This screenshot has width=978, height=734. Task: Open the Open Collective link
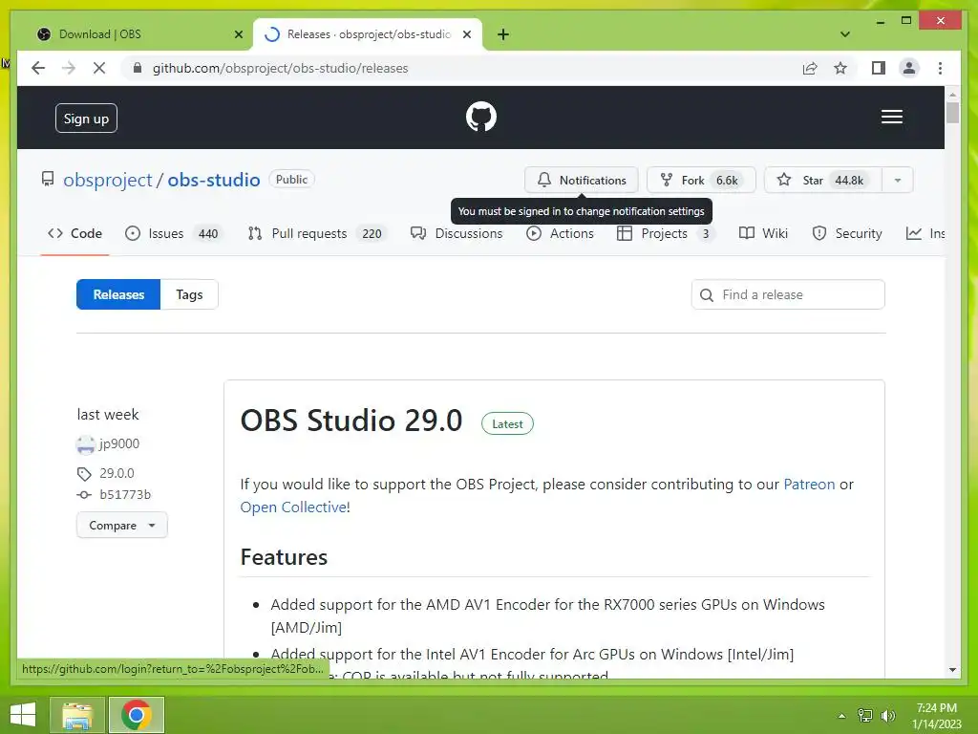[293, 507]
